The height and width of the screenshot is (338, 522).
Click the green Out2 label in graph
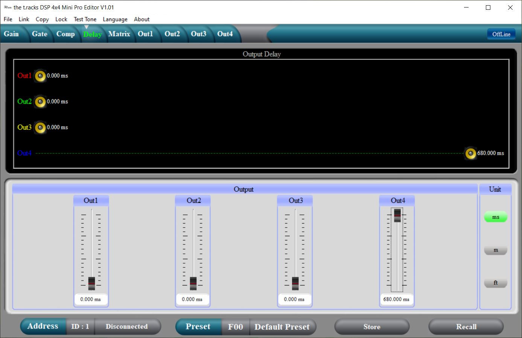click(24, 102)
